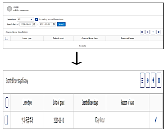Click Date of grant header in top table
The width and height of the screenshot is (167, 135).
[59, 38]
